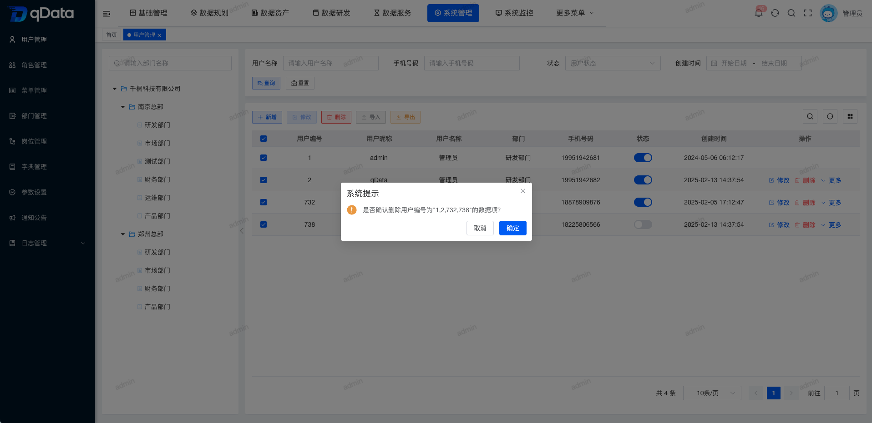Toggle status switch for admin row
The image size is (872, 423).
pyautogui.click(x=643, y=158)
